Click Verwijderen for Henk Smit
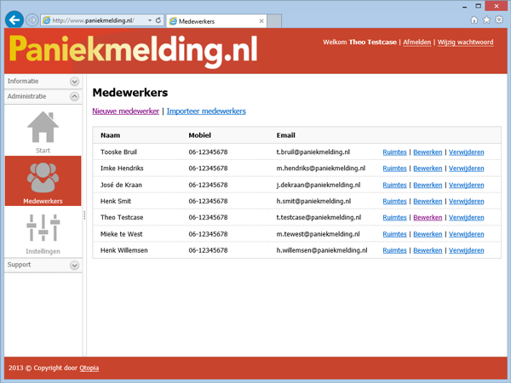This screenshot has width=511, height=383. click(x=466, y=201)
